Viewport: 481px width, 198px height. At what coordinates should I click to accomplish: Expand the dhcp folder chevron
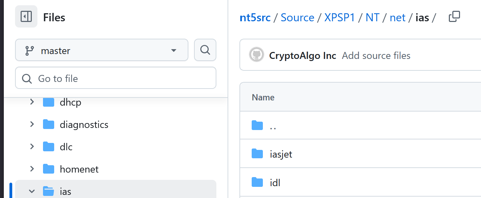pos(32,102)
